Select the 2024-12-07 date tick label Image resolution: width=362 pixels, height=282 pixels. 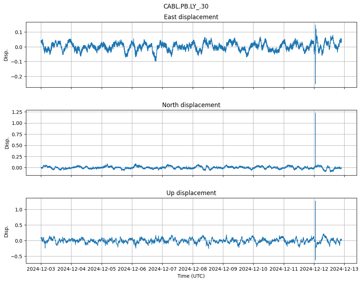click(x=162, y=269)
